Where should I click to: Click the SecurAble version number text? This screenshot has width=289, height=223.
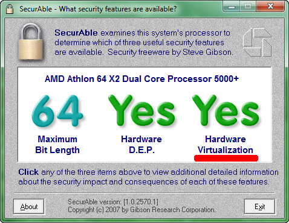[x=113, y=202]
